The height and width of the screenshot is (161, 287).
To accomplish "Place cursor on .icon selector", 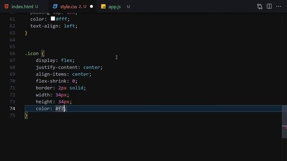I will tap(32, 53).
